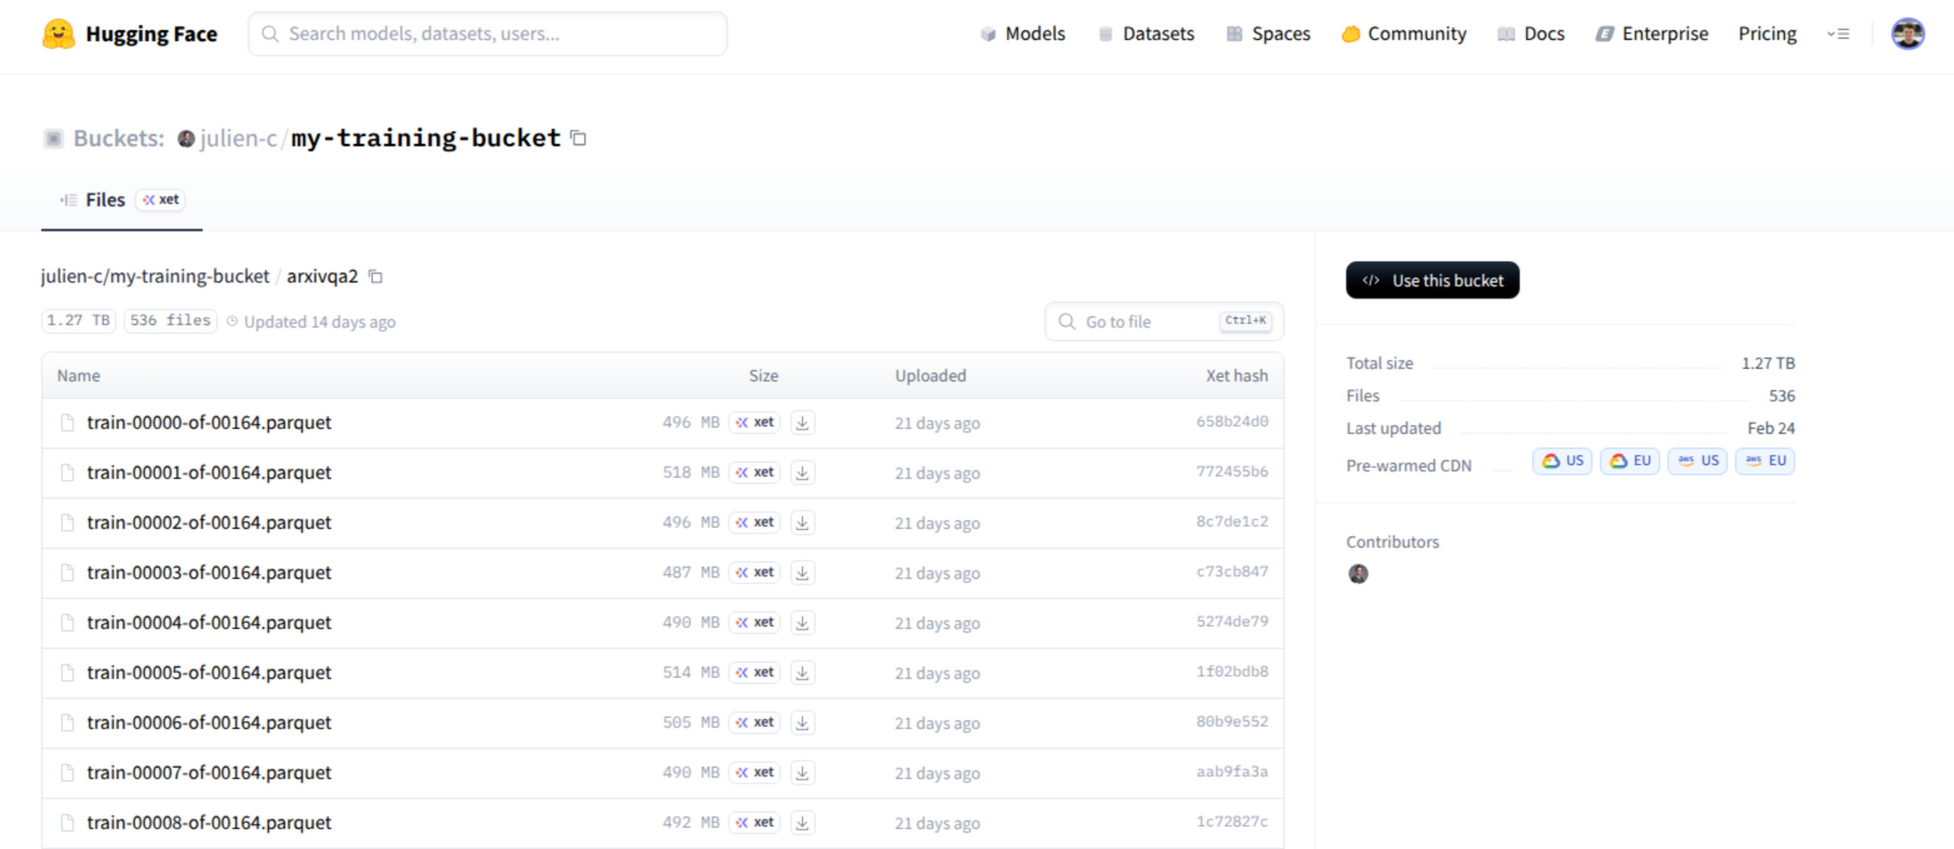Focus the search models, datasets, users box
1954x849 pixels.
click(487, 34)
